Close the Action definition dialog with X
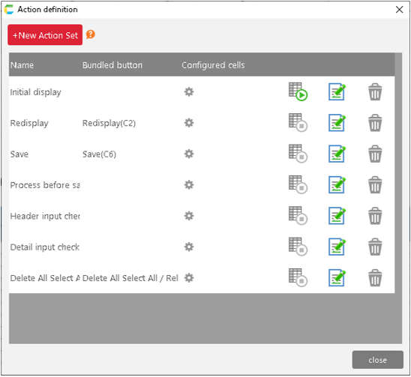This screenshot has height=377, width=411. 399,10
